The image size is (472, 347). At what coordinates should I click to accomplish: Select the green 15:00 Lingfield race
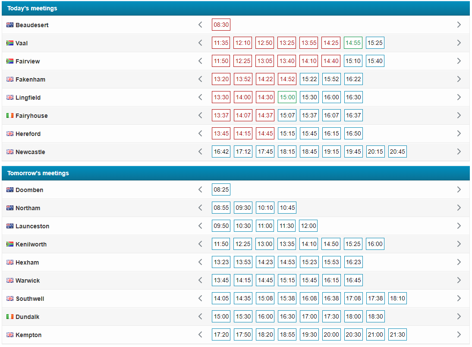(x=287, y=97)
